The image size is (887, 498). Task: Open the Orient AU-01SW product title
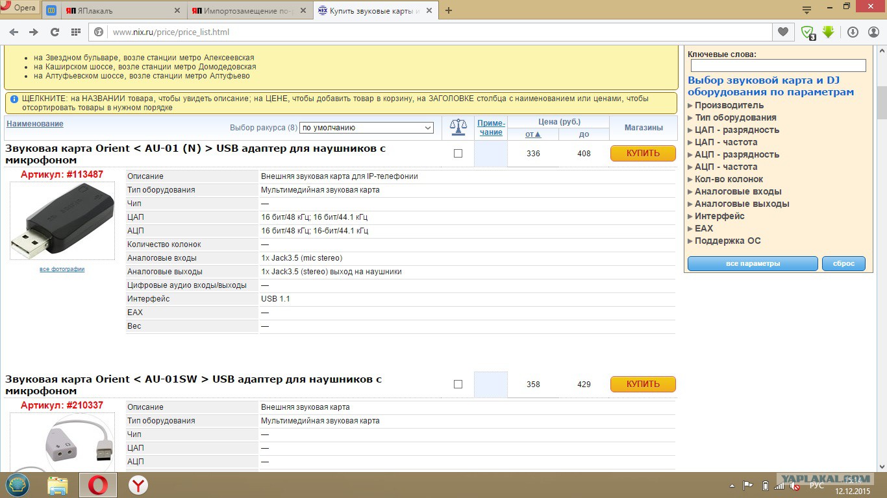194,385
